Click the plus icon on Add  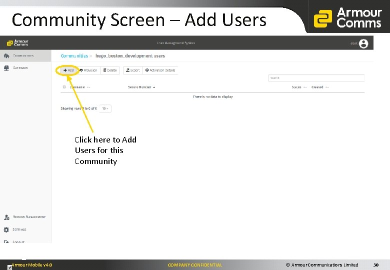coord(65,70)
